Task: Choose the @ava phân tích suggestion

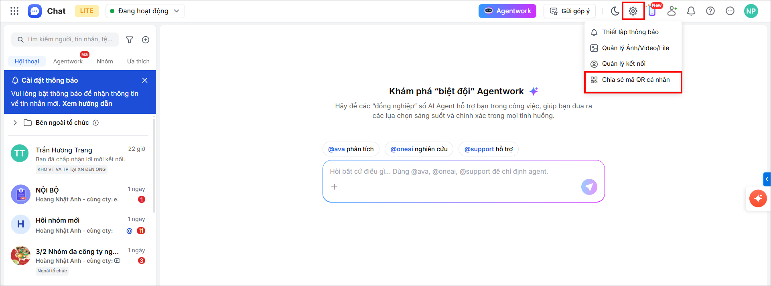Action: (351, 149)
